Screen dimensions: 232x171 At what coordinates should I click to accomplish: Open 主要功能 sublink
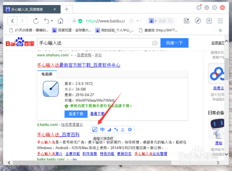(73, 154)
